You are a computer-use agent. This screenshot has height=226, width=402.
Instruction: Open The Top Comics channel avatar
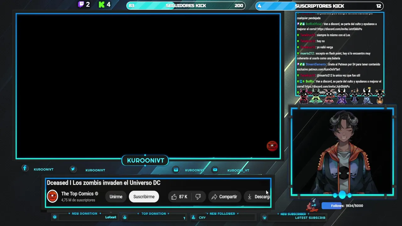[x=52, y=196]
